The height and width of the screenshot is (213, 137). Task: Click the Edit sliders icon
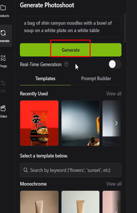click(x=3, y=83)
